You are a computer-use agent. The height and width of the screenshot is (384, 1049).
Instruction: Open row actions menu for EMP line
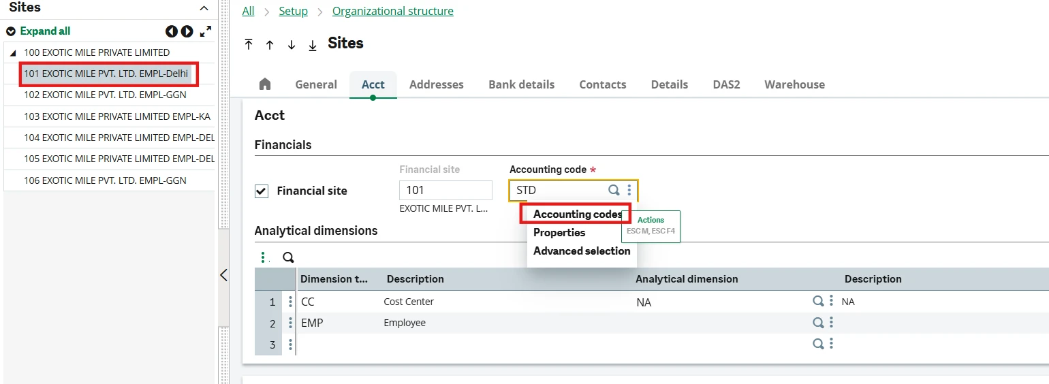click(291, 323)
